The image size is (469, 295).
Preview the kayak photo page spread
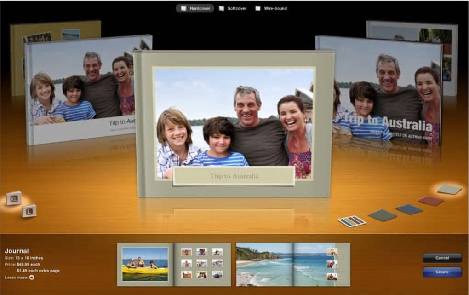coord(174,265)
